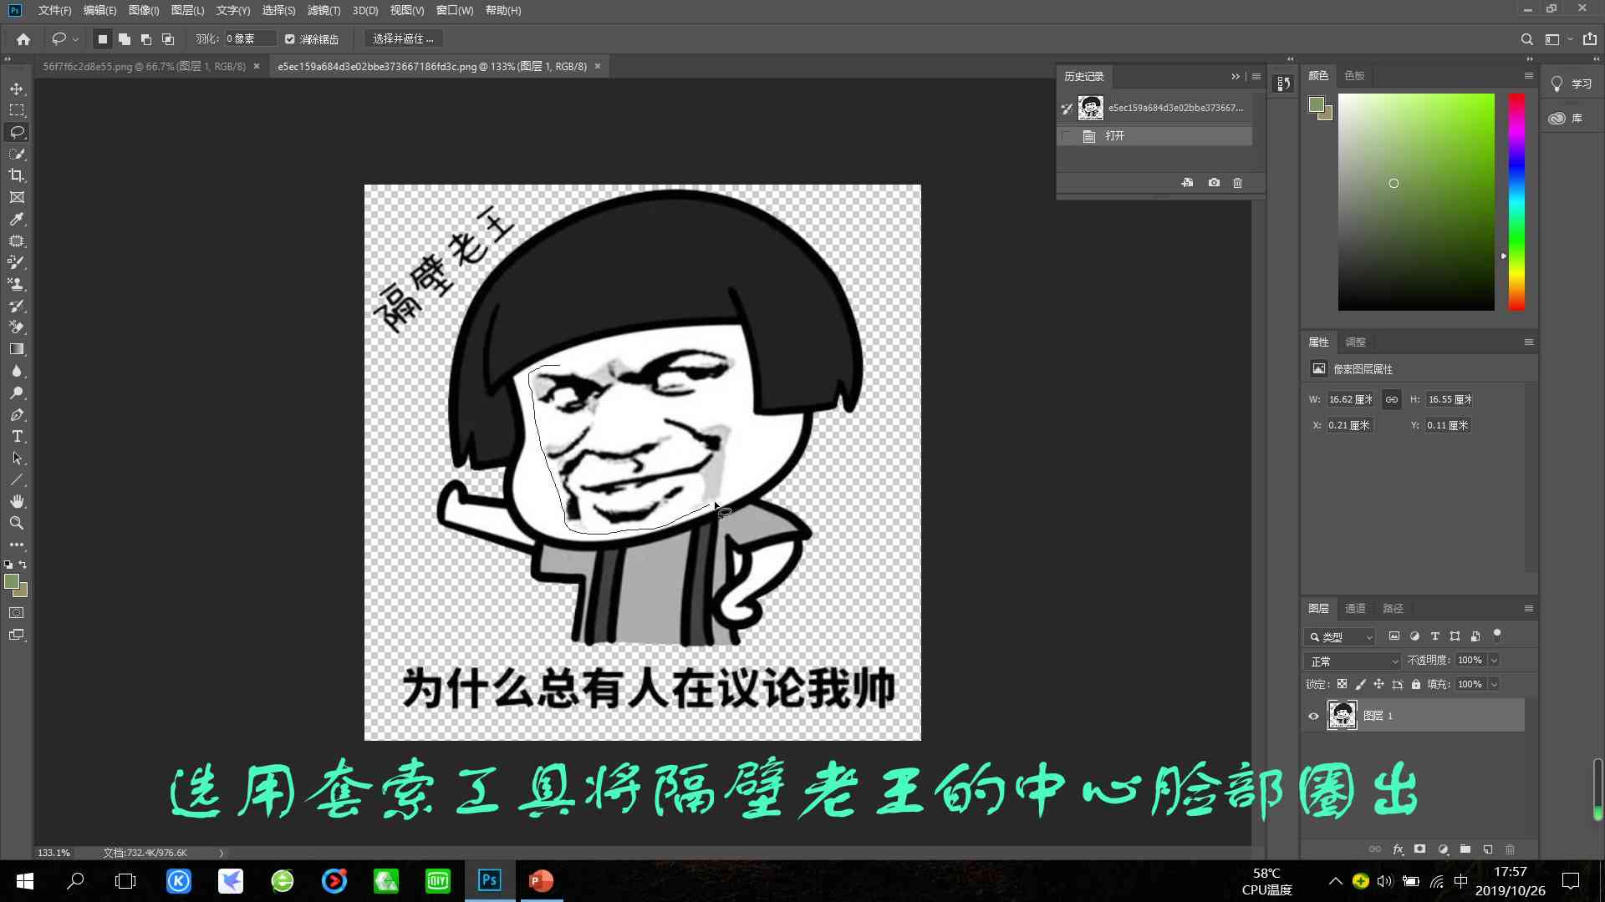Toggle lock transparent pixels
The width and height of the screenshot is (1605, 902).
point(1342,684)
